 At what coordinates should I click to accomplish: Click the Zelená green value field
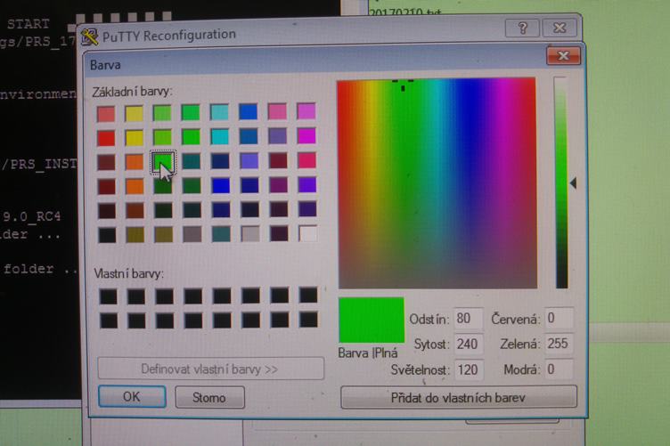point(559,344)
